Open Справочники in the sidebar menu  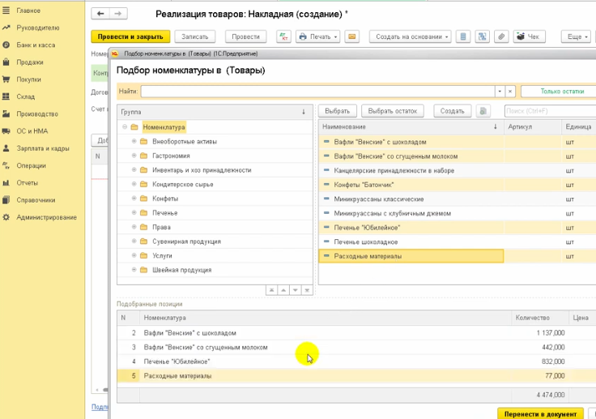click(x=36, y=199)
